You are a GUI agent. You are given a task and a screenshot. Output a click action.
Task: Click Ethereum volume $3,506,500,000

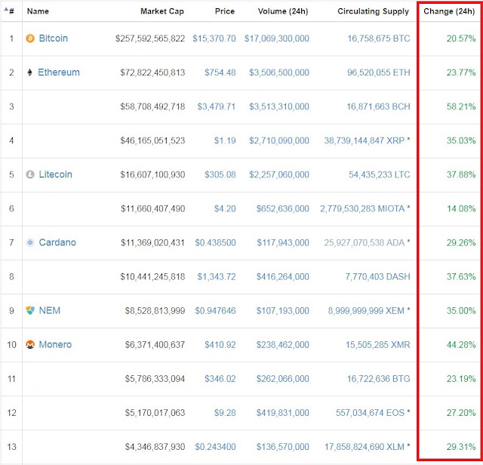(x=279, y=72)
